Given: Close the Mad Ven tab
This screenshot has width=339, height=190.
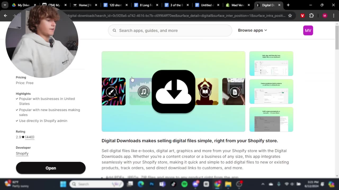Looking at the screenshot, I should (x=249, y=5).
